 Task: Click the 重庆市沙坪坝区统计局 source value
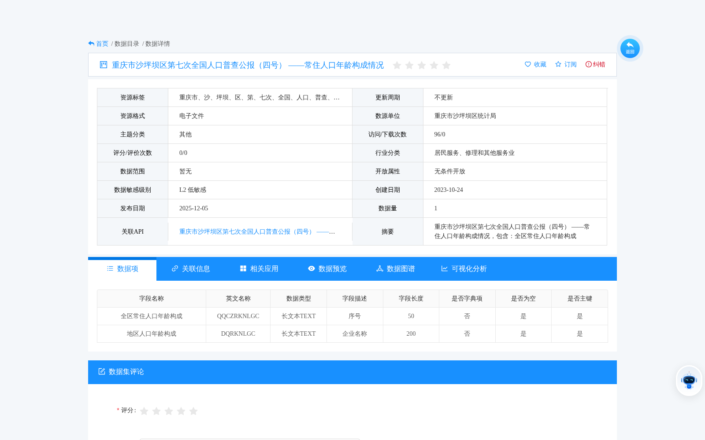pos(465,116)
